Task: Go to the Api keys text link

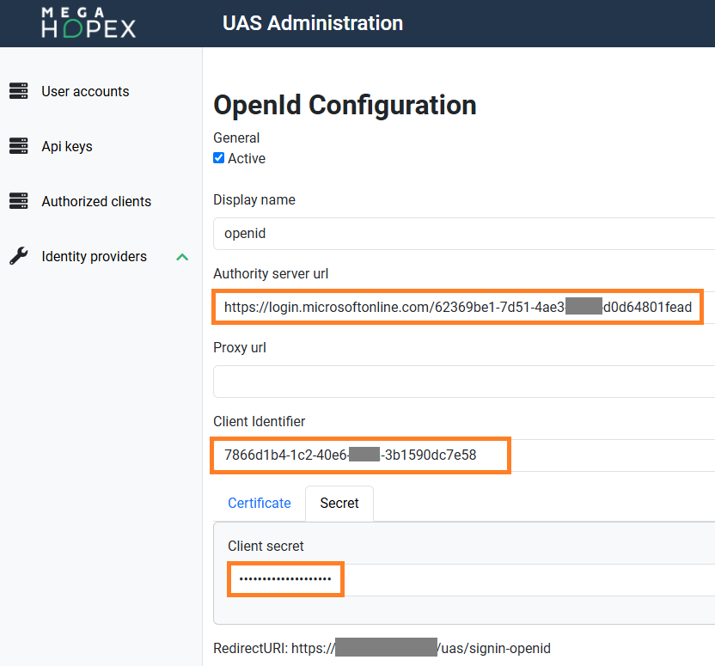Action: click(x=67, y=146)
